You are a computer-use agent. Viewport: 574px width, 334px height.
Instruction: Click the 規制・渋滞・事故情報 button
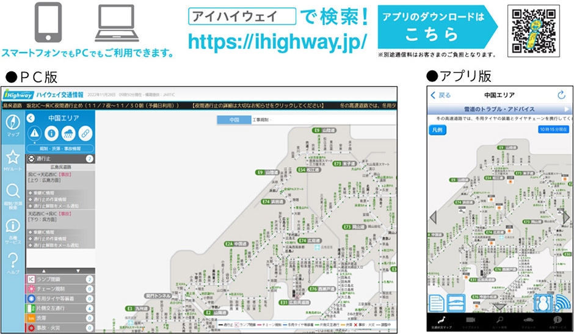pos(60,148)
